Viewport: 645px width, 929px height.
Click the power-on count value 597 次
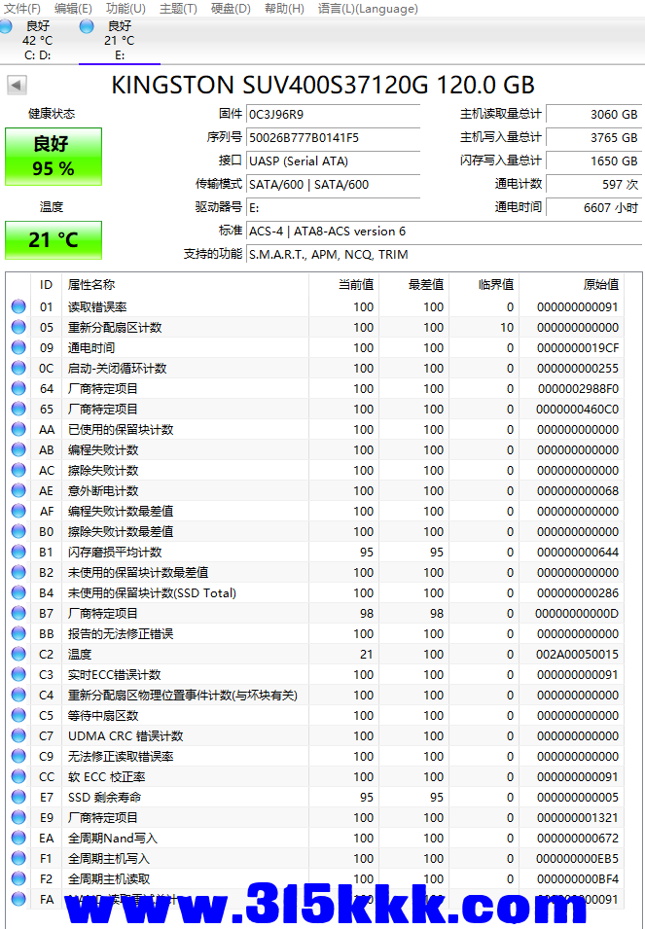click(593, 184)
